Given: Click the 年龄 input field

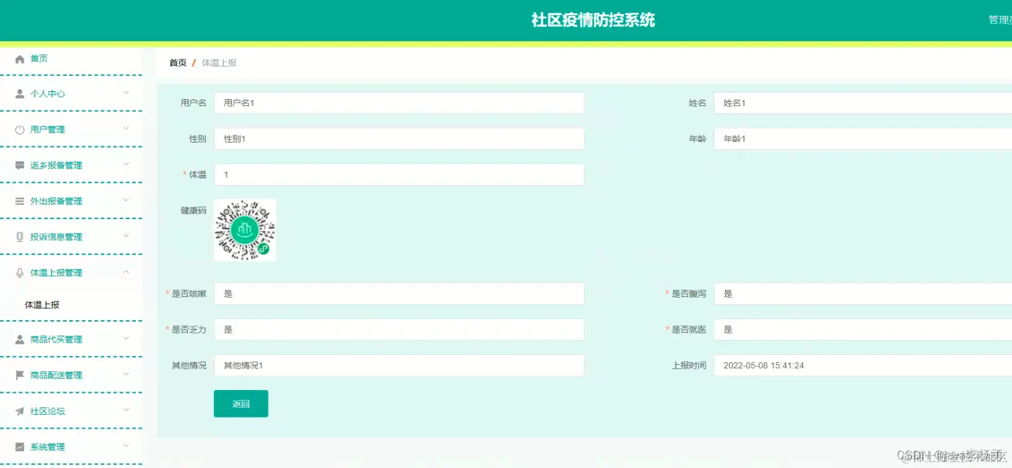Looking at the screenshot, I should 863,139.
